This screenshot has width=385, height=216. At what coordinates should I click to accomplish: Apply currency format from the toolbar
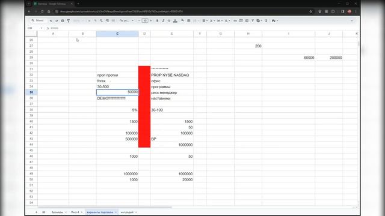click(x=89, y=21)
